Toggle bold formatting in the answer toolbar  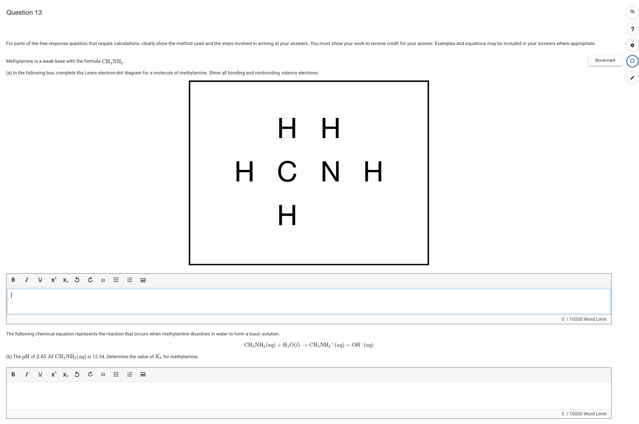[13, 280]
